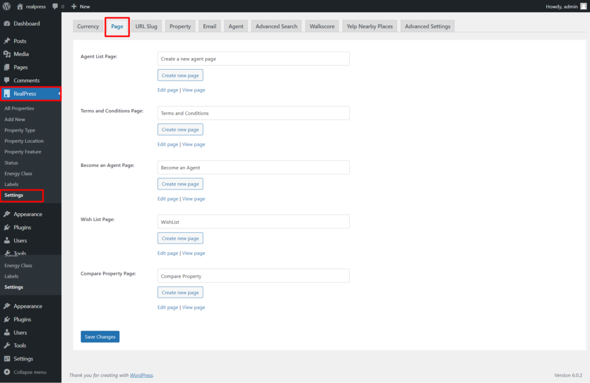Create new page for Compare Property
The image size is (590, 383).
[180, 293]
